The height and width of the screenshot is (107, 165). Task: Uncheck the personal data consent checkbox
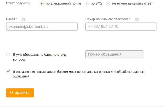(8, 72)
